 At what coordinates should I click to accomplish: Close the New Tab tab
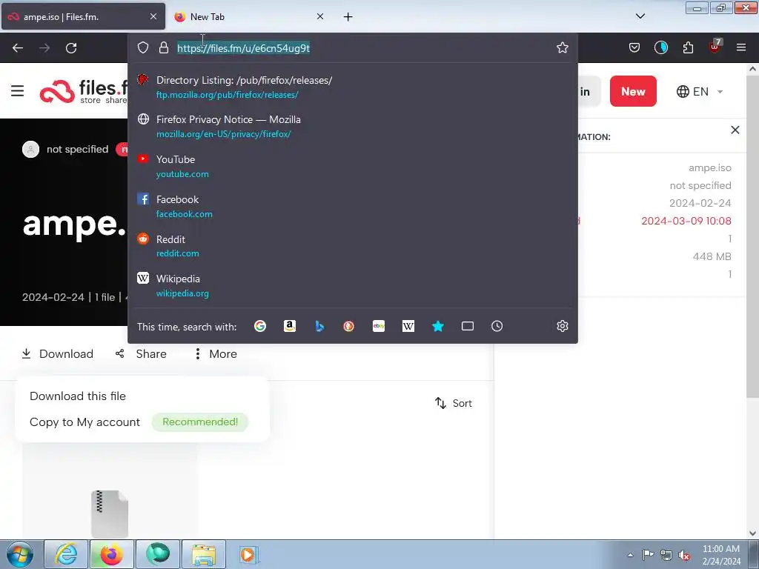320,16
